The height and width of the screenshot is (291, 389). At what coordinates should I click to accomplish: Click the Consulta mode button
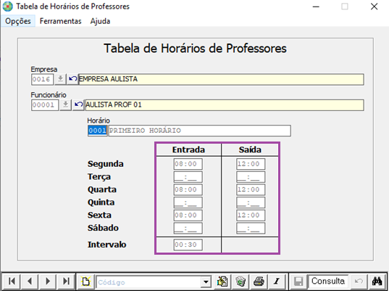click(328, 282)
